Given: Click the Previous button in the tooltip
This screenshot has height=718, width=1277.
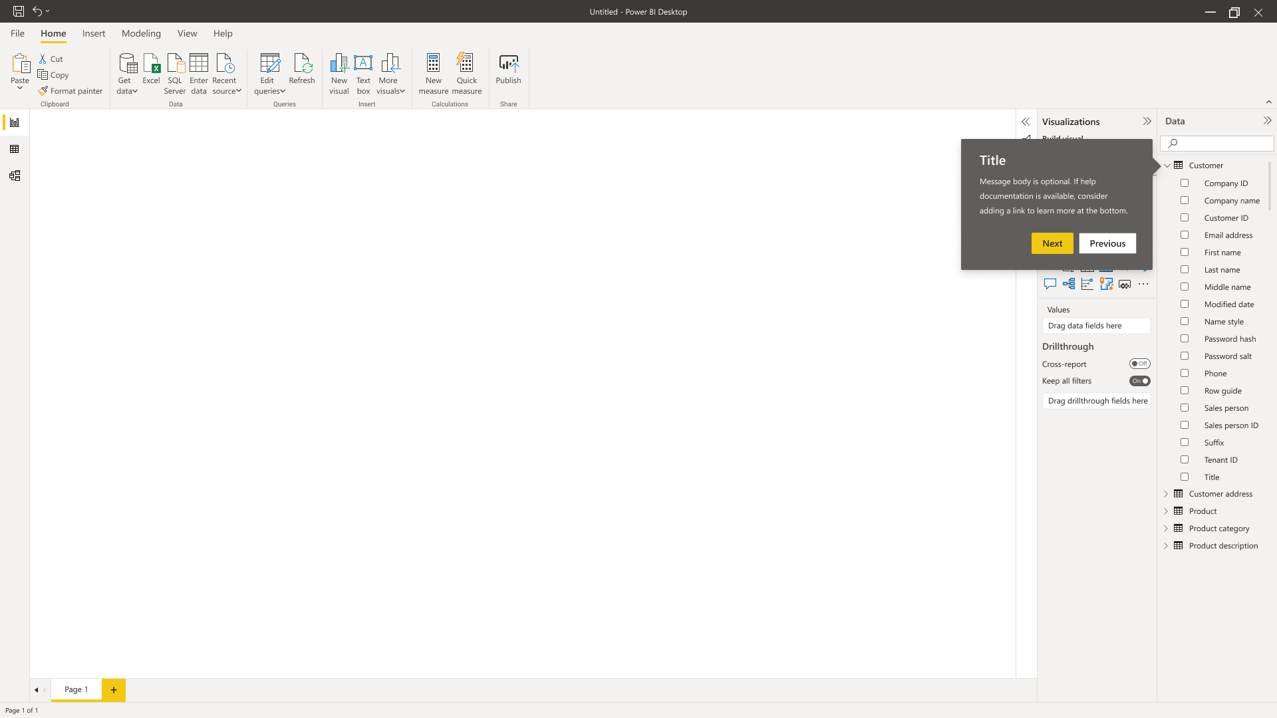Looking at the screenshot, I should (x=1107, y=243).
